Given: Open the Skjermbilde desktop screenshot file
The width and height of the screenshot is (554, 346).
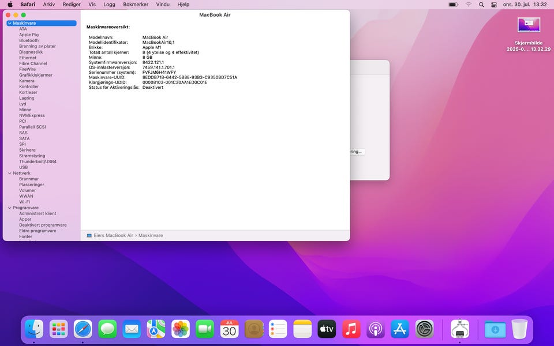Looking at the screenshot, I should 529,26.
